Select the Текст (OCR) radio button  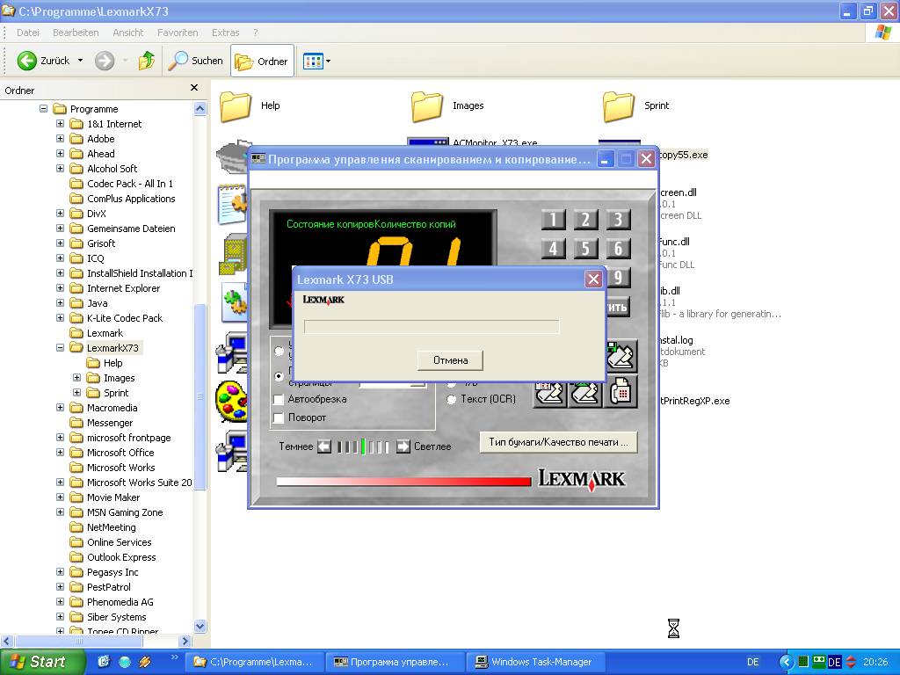point(452,399)
